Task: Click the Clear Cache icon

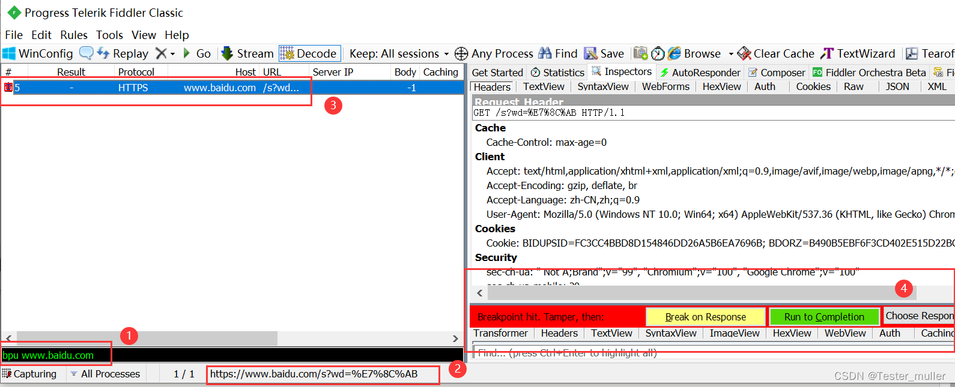Action: click(744, 53)
